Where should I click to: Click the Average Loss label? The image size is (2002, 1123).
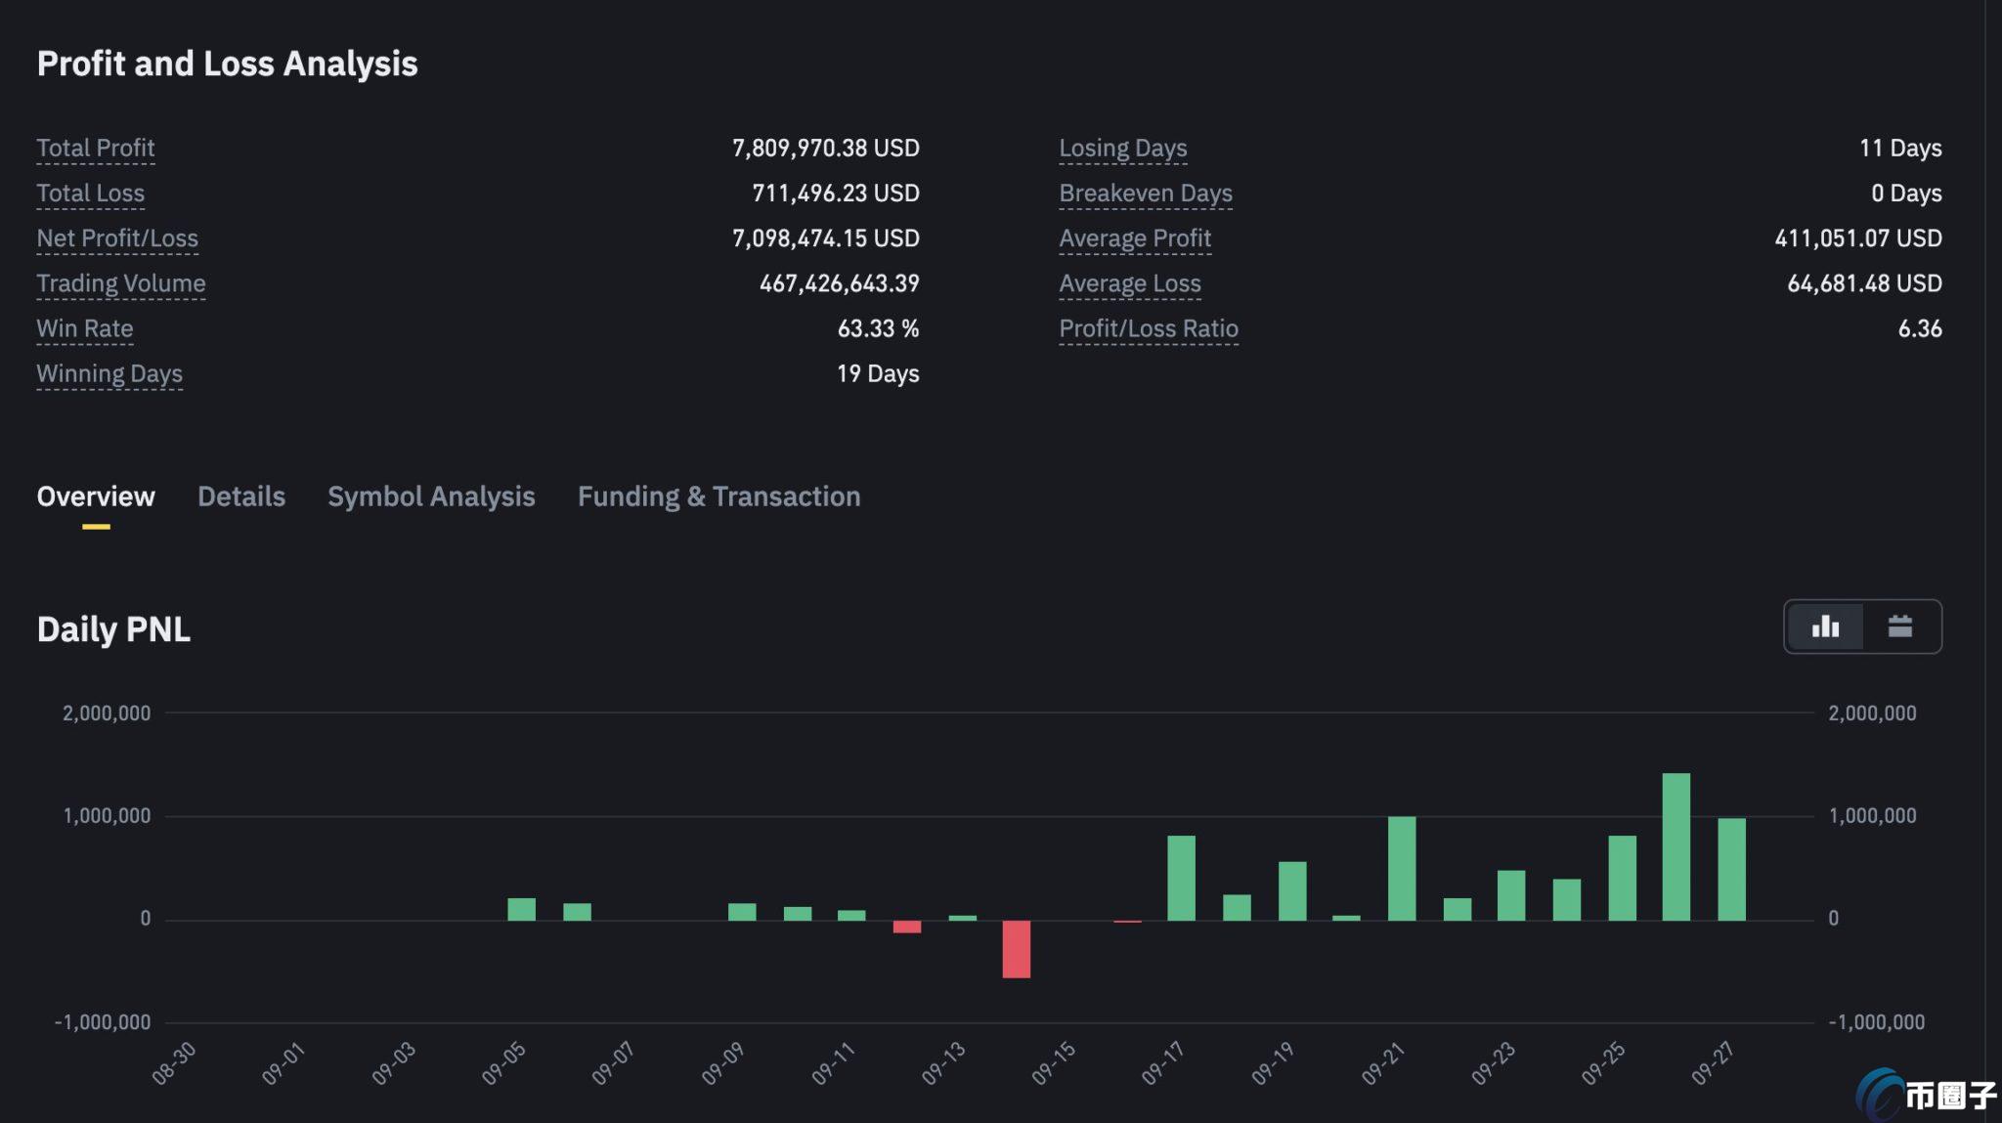coord(1130,283)
